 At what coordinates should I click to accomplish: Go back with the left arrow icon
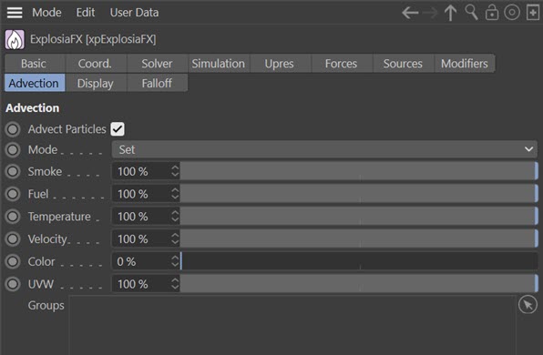(x=410, y=13)
